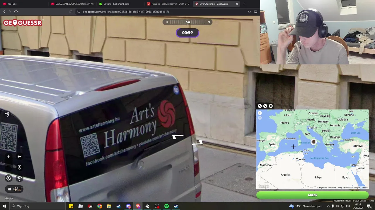Bookmark this page
Viewport: 375px width, 210px height.
(x=71, y=12)
